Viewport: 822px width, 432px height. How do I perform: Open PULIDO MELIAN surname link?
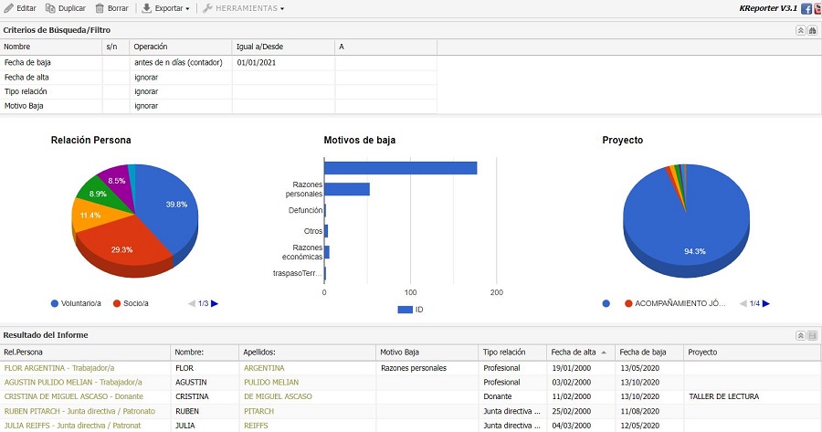coord(271,382)
